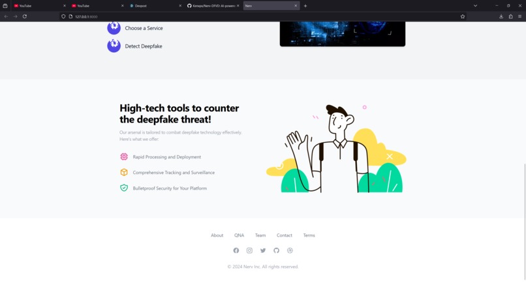This screenshot has height=283, width=526.
Task: Click the waving man illustration
Action: point(336,149)
